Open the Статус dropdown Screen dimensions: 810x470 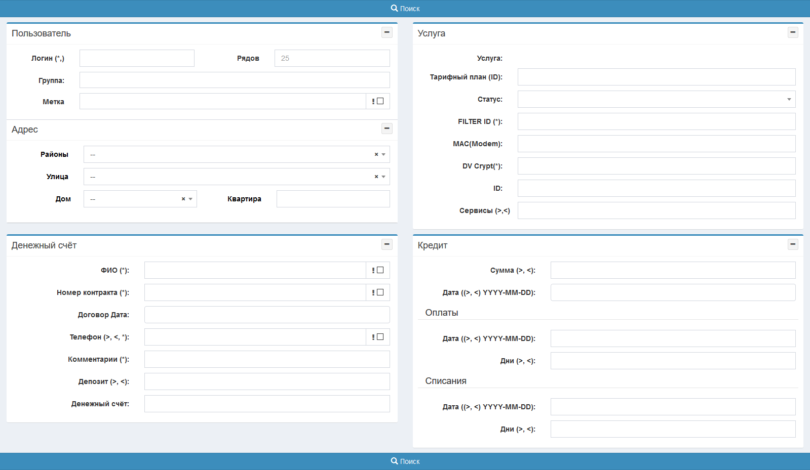click(656, 99)
